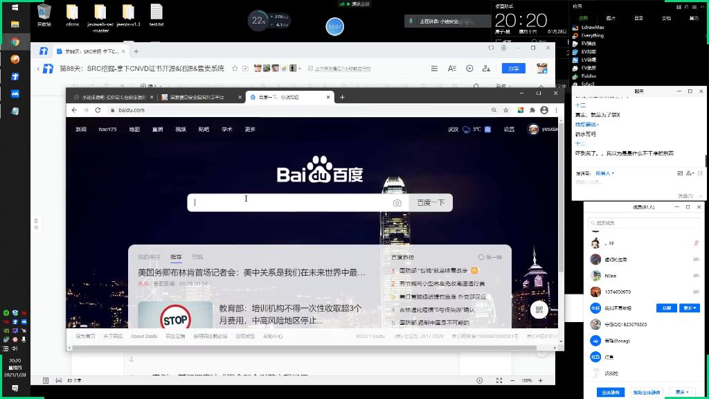Click the chat window vertical scrollbar

[x=706, y=161]
